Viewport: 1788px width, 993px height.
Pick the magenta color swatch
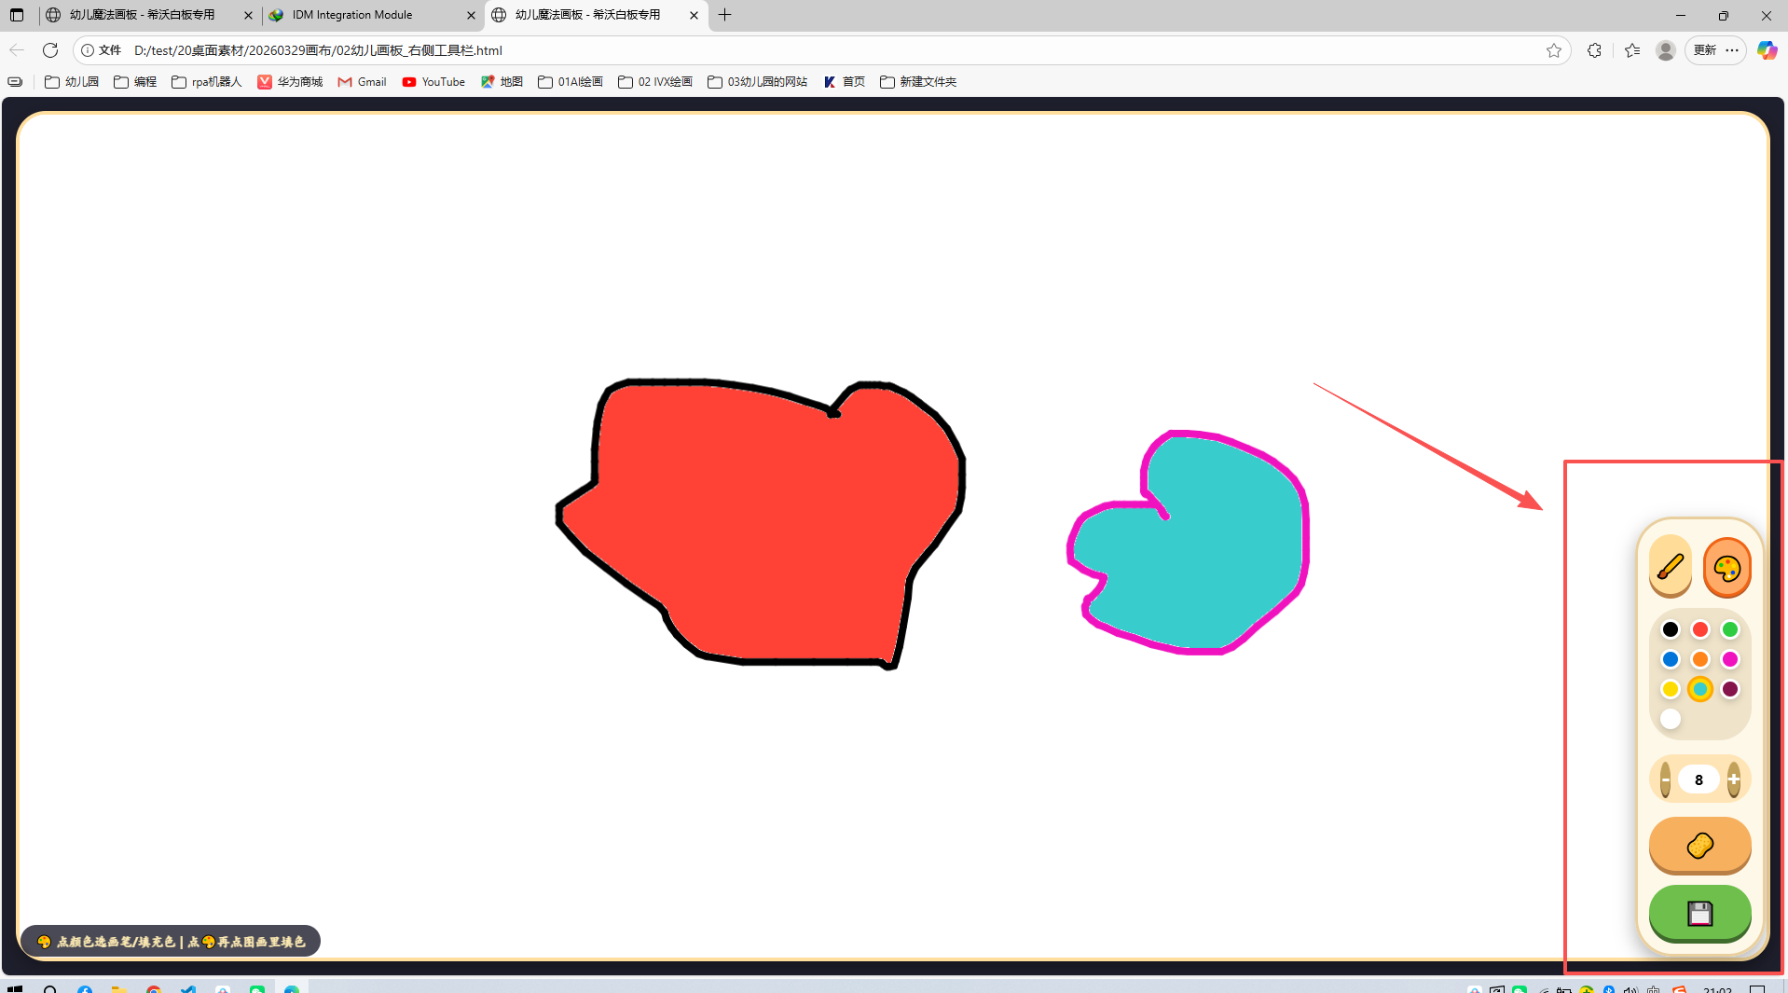point(1729,659)
